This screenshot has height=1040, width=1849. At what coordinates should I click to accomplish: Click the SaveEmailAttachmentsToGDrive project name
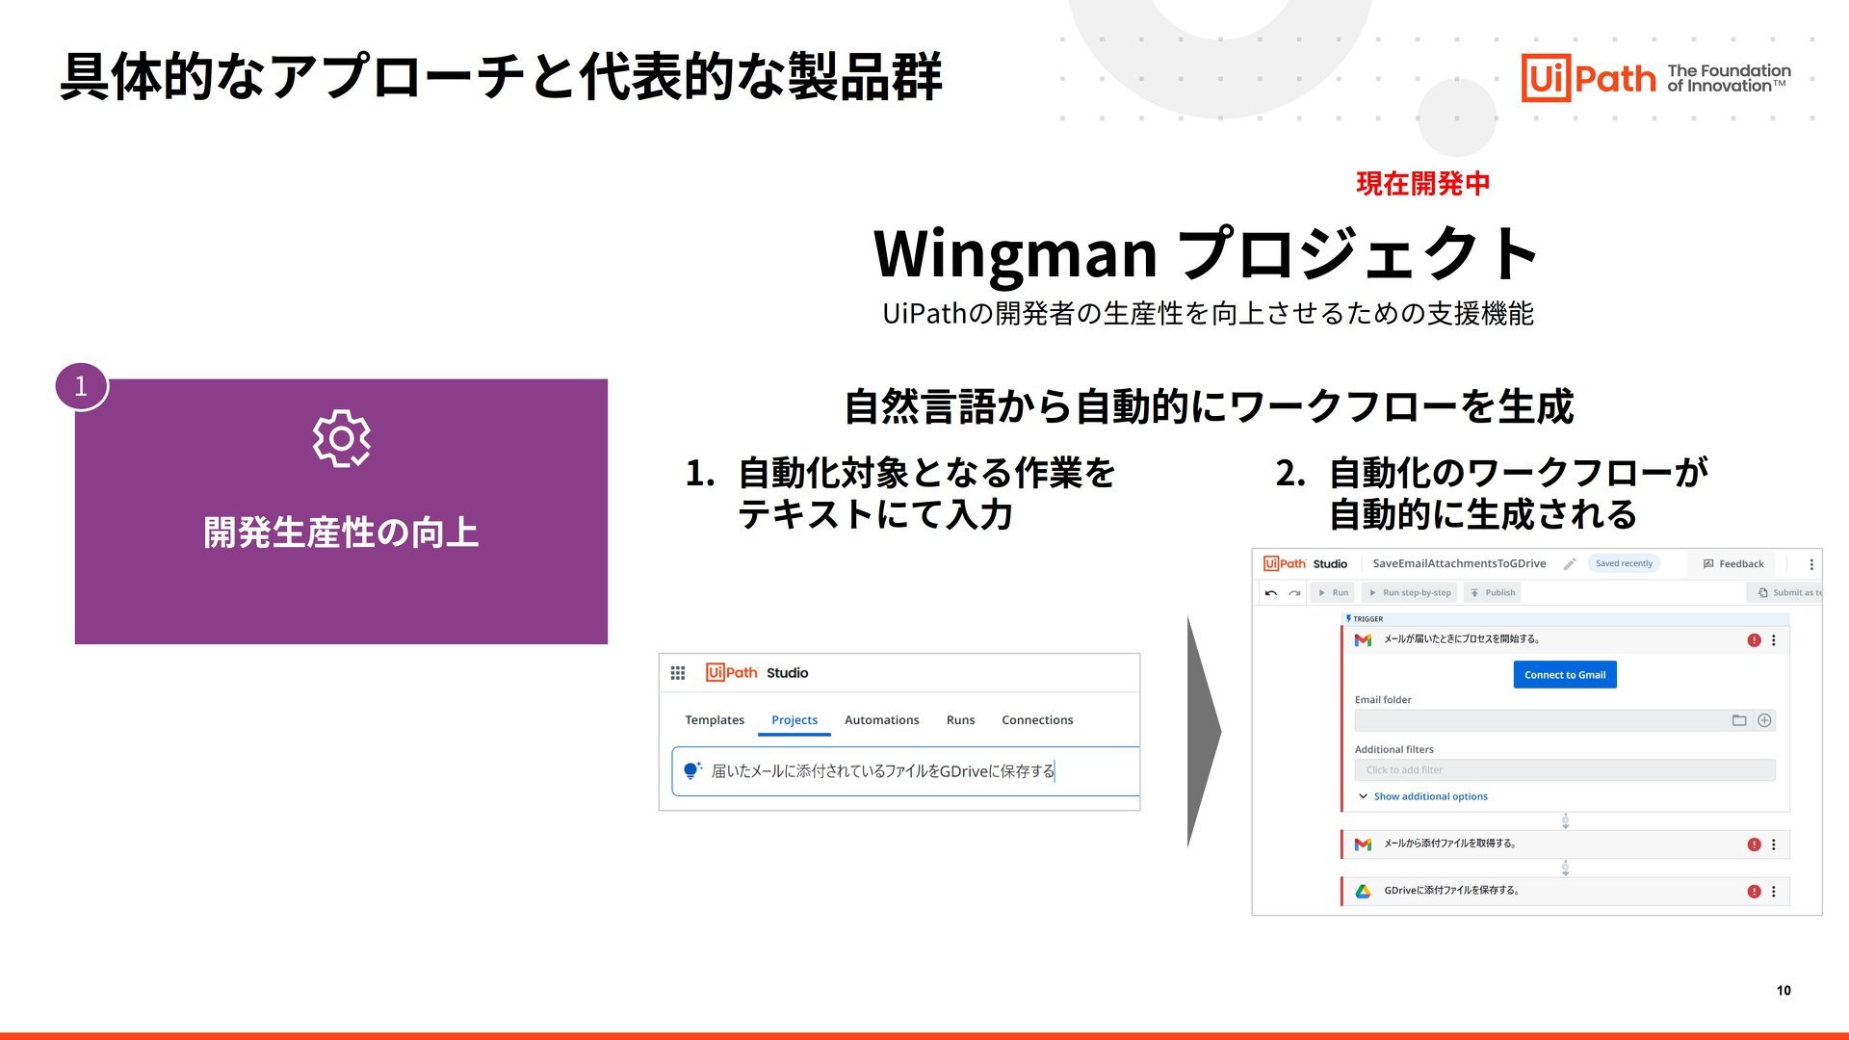click(x=1459, y=564)
